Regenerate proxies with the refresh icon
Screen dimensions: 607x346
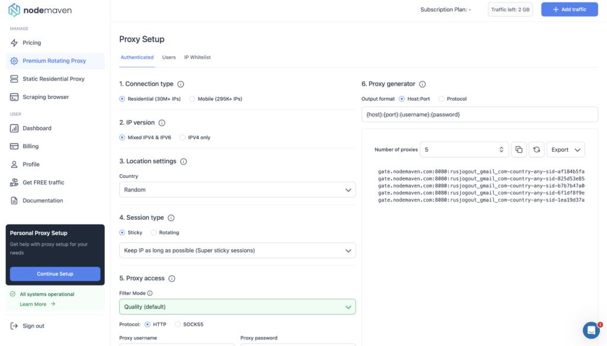536,150
